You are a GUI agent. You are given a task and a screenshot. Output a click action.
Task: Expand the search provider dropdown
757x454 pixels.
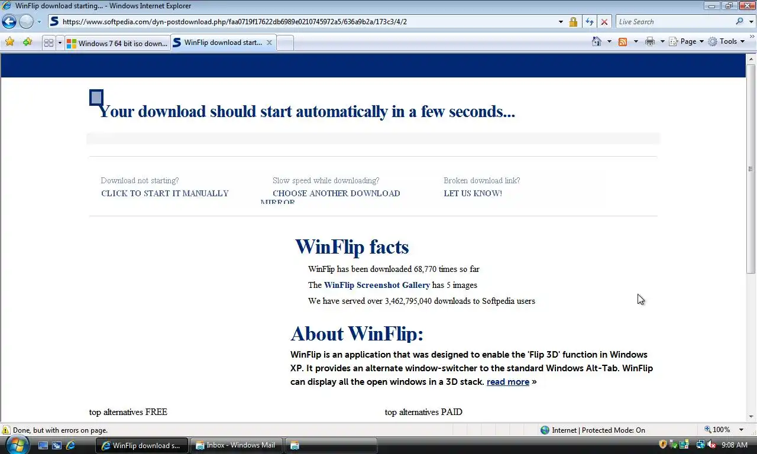pyautogui.click(x=751, y=22)
